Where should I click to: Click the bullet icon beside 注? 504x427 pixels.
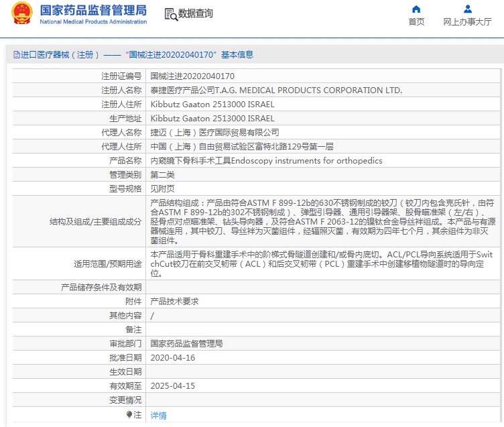tap(129, 414)
